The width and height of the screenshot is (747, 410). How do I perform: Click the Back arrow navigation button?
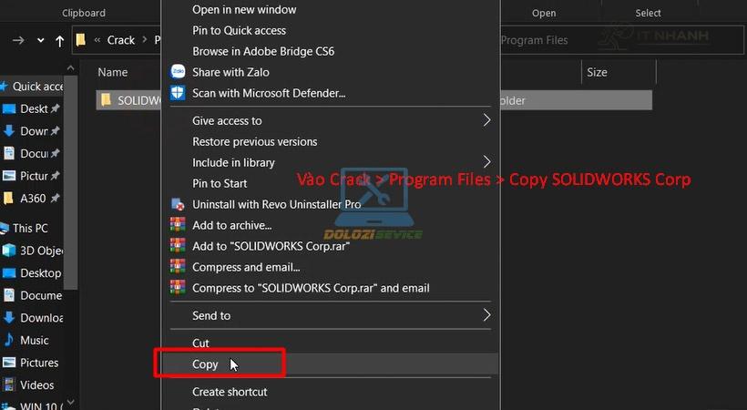pyautogui.click(x=18, y=40)
